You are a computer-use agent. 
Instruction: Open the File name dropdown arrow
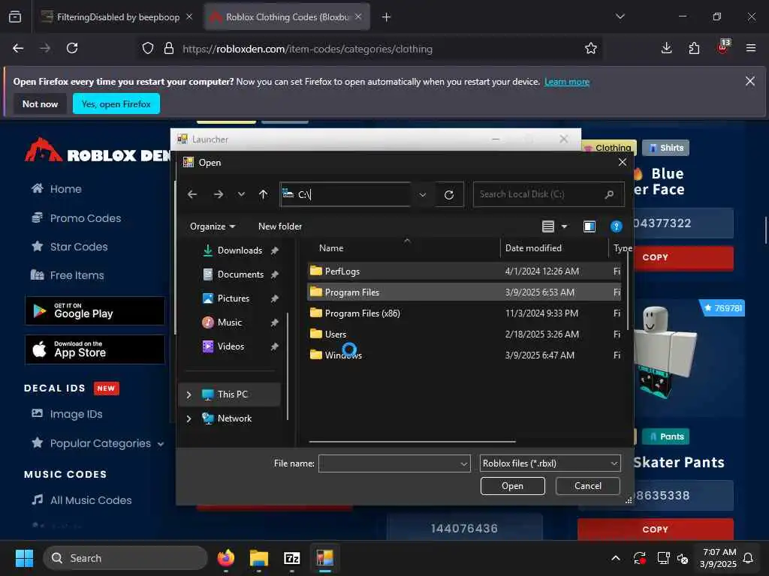click(464, 463)
